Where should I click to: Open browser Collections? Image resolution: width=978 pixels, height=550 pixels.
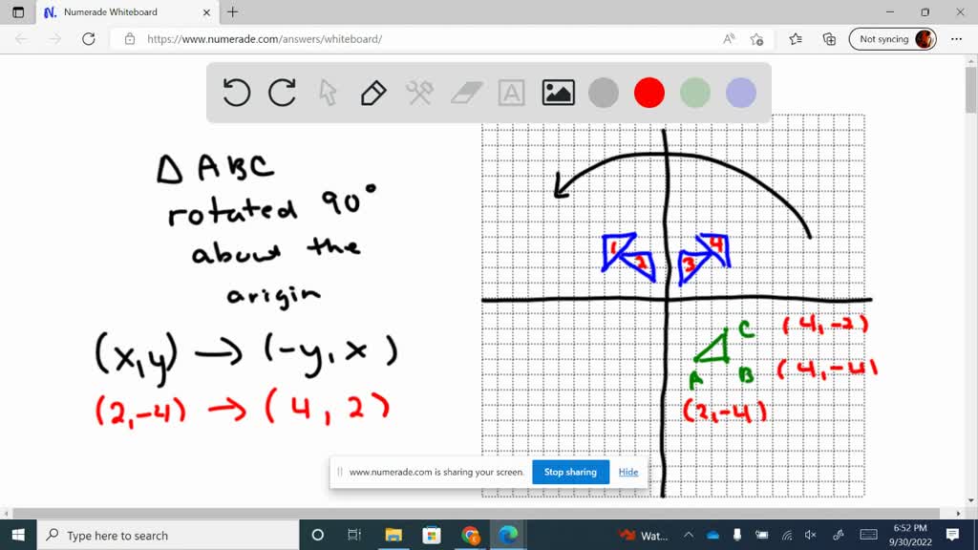pyautogui.click(x=830, y=38)
